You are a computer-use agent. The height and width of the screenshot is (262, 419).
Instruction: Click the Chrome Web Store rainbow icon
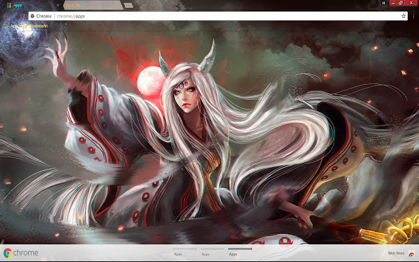[412, 253]
